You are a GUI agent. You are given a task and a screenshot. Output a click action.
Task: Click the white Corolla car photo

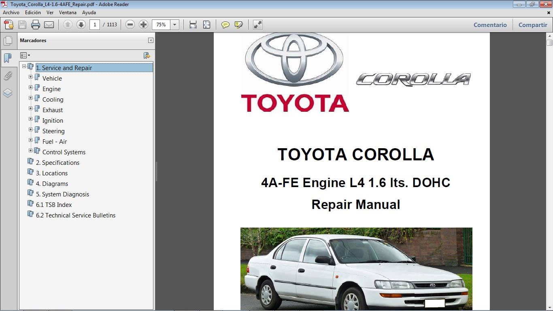(356, 269)
